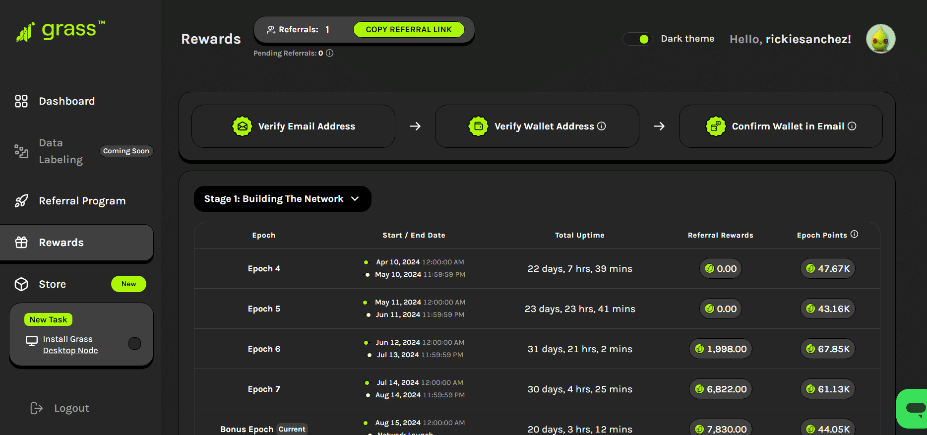The width and height of the screenshot is (927, 435).
Task: Click the Current badge on Bonus Epoch
Action: [x=292, y=429]
